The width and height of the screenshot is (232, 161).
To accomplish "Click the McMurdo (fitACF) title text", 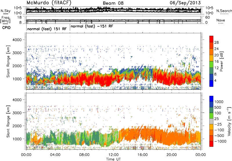I will point(49,3).
